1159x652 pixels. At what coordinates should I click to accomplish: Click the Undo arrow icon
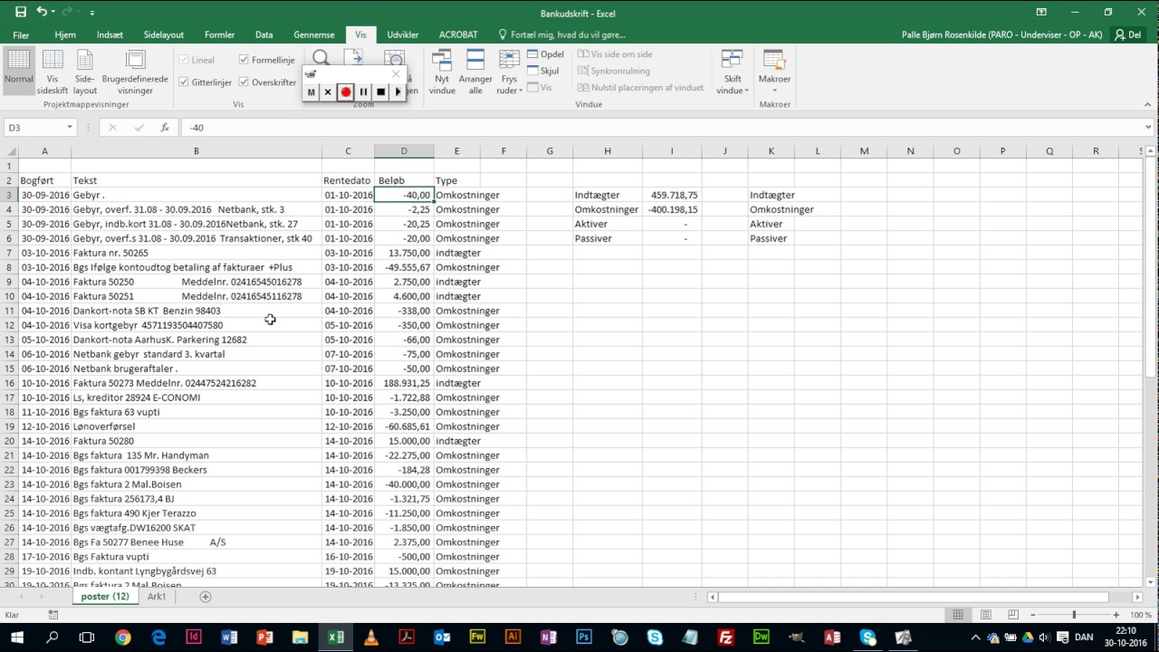point(42,12)
